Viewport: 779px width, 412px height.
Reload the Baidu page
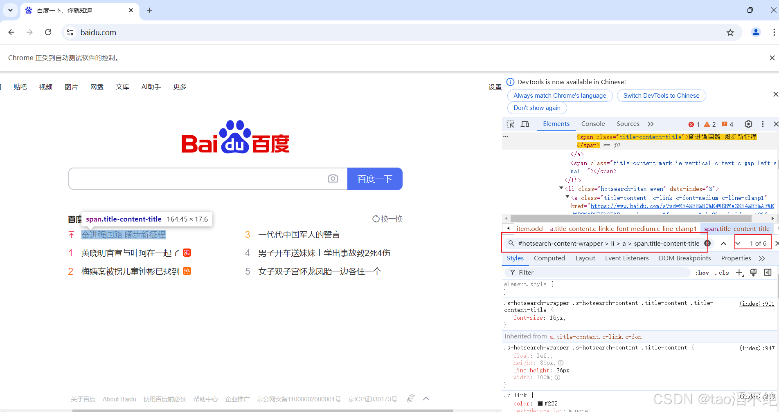[48, 32]
